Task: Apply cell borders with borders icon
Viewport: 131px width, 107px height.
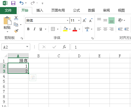Action: pyautogui.click(x=53, y=29)
